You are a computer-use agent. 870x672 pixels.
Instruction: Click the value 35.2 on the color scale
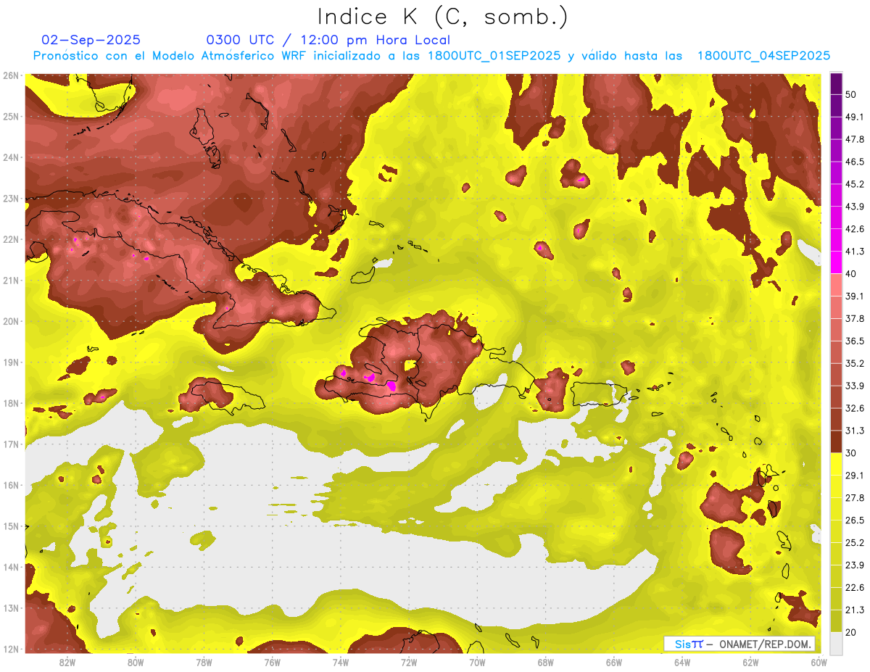[855, 363]
